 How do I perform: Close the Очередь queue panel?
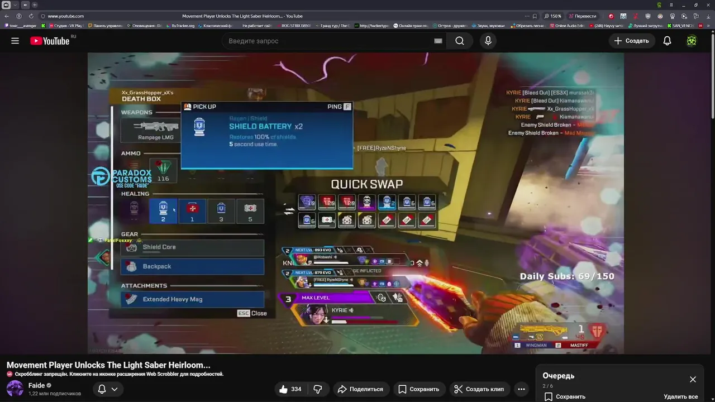point(693,380)
